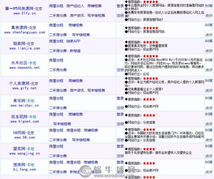Click 写字楼租售 in 回龙观网 row
The width and height of the screenshot is (214, 179).
[x=62, y=124]
